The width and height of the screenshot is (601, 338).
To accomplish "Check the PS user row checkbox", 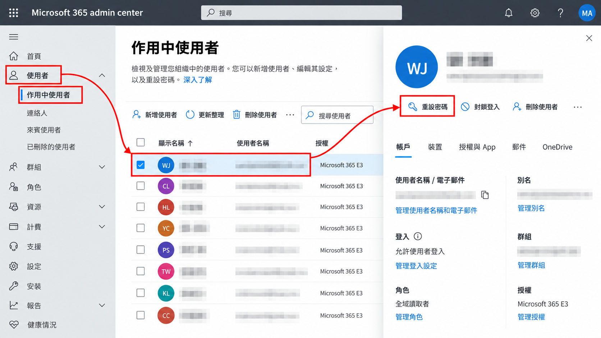I will point(141,250).
